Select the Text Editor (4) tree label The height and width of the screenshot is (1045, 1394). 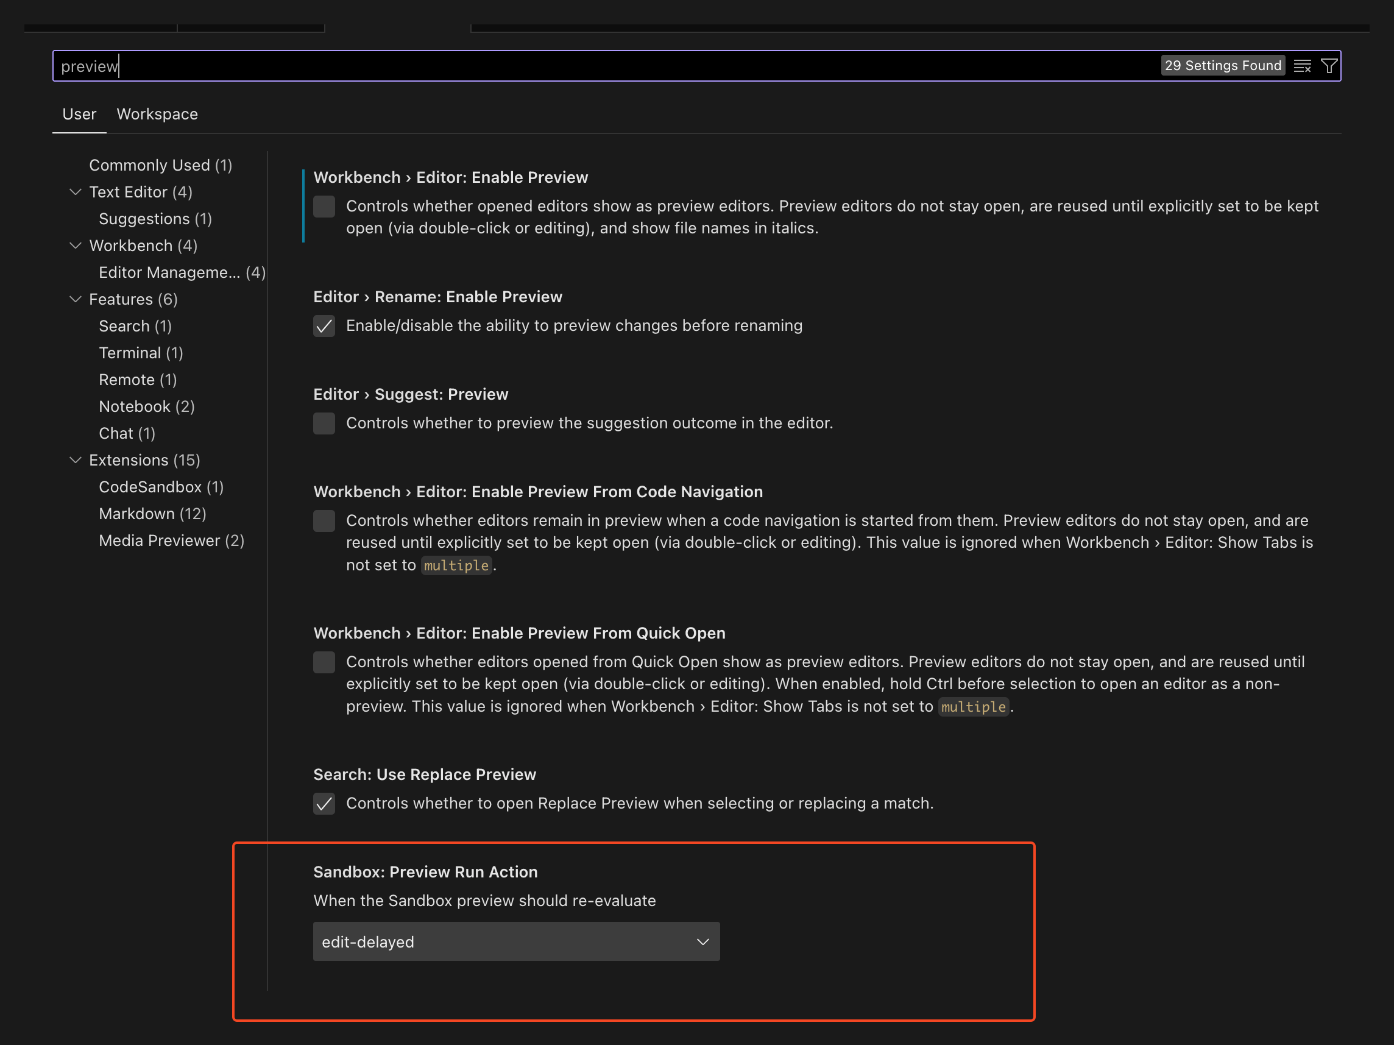(x=141, y=191)
